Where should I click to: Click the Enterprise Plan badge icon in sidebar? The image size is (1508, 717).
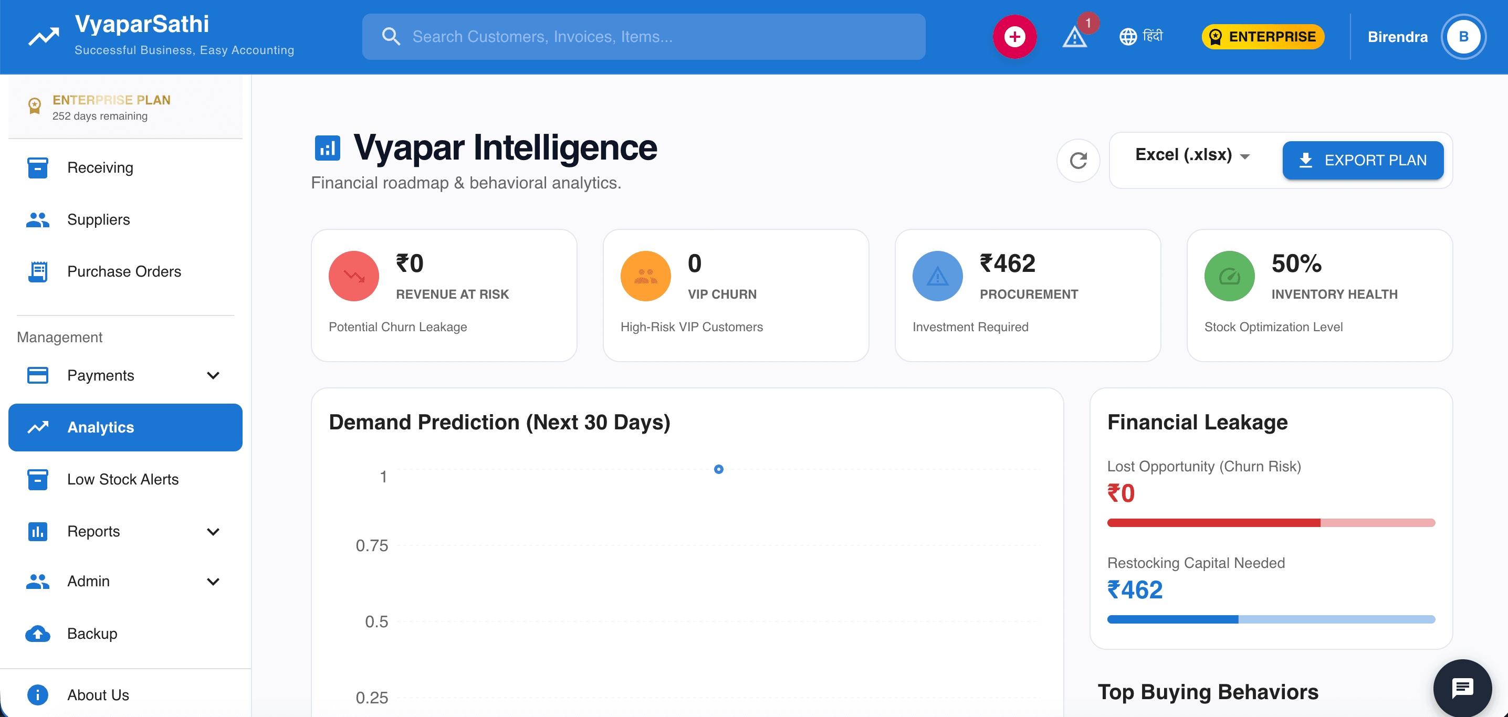[35, 107]
